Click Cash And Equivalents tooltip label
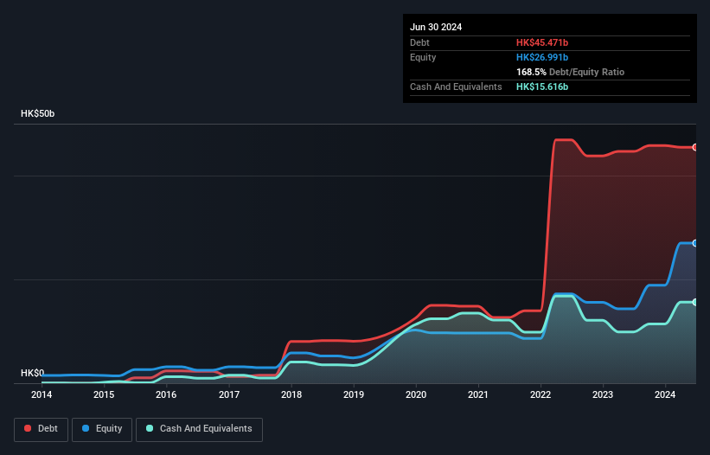The width and height of the screenshot is (710, 455). 456,87
